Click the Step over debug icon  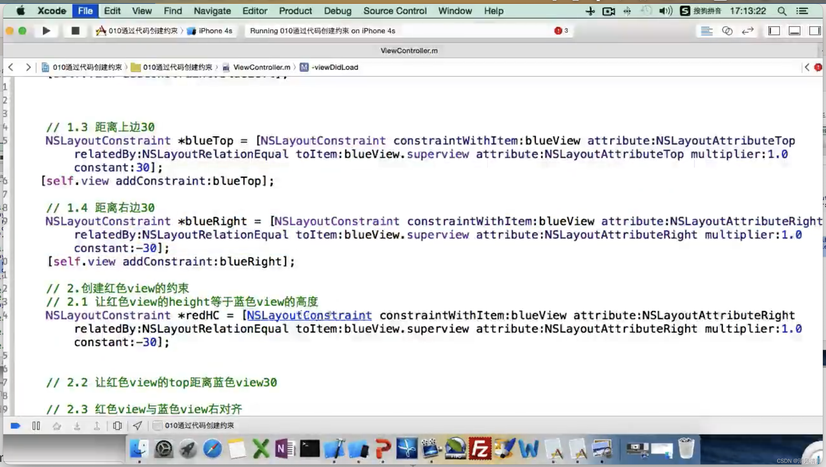(x=57, y=426)
